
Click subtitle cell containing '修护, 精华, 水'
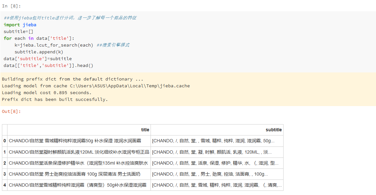click(217, 163)
